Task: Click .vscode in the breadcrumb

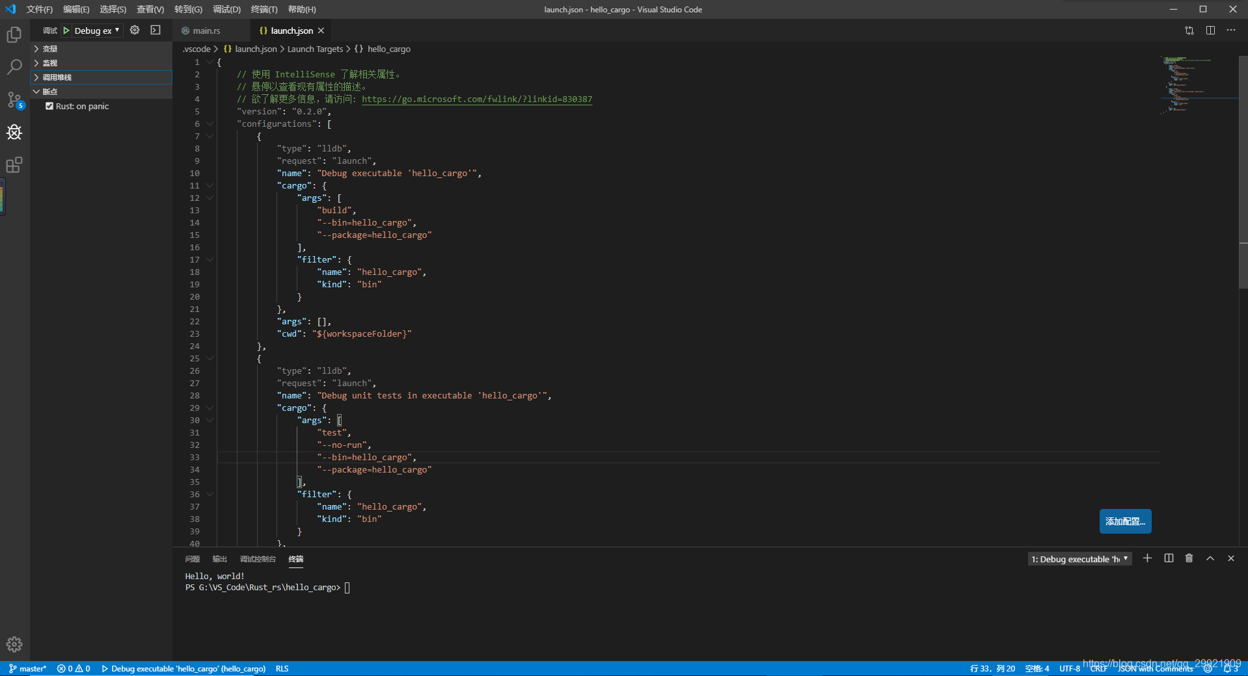Action: click(x=197, y=49)
